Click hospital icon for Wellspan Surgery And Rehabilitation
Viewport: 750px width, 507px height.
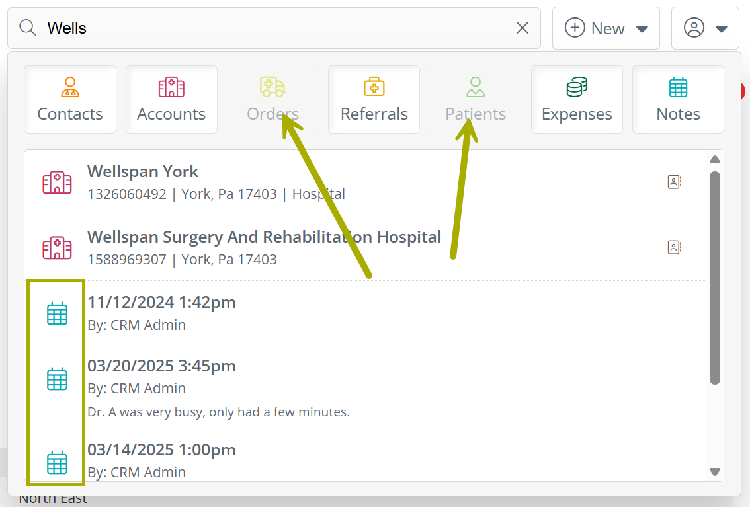click(x=57, y=247)
